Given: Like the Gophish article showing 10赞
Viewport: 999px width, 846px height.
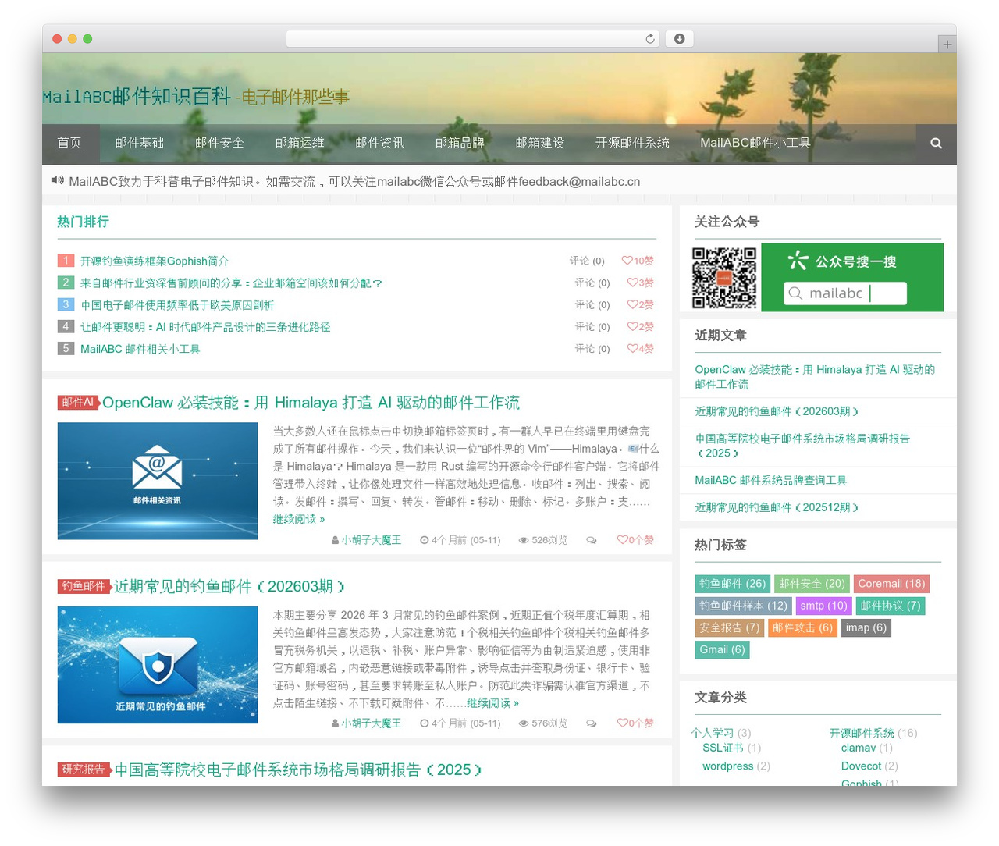Looking at the screenshot, I should tap(638, 261).
